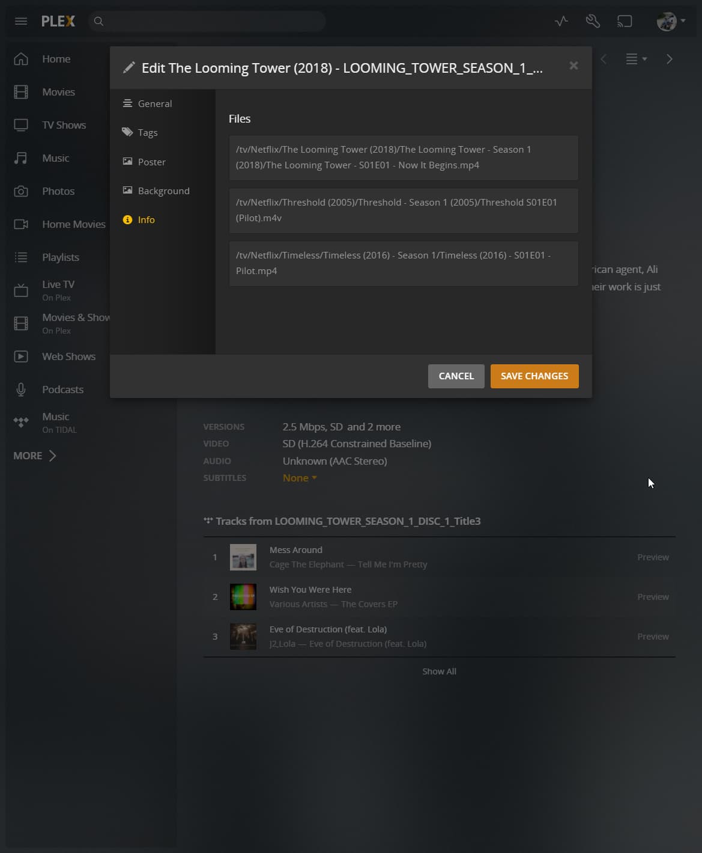Select the Background section icon
This screenshot has width=702, height=853.
127,191
